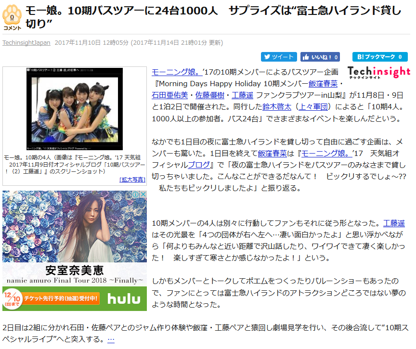Open the 安室奈美恵 Final Tour ad banner
416x349 pixels.
click(x=75, y=251)
